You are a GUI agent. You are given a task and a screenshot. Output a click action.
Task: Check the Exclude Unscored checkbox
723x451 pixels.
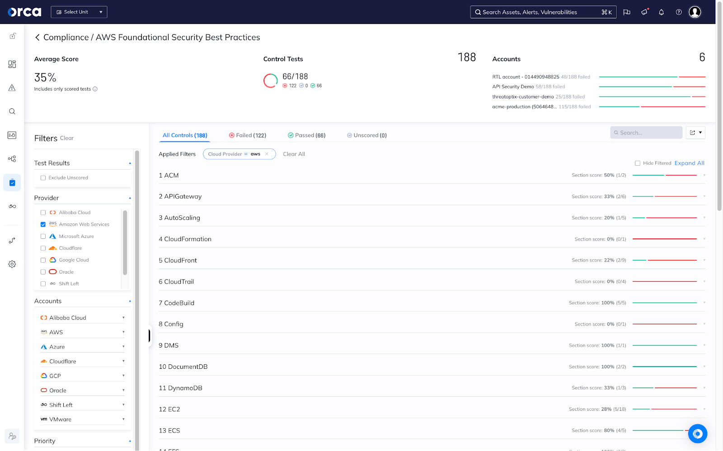(43, 178)
